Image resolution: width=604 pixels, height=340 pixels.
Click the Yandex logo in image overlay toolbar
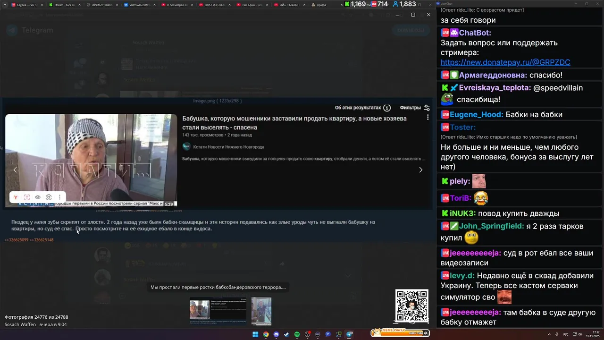tap(16, 197)
